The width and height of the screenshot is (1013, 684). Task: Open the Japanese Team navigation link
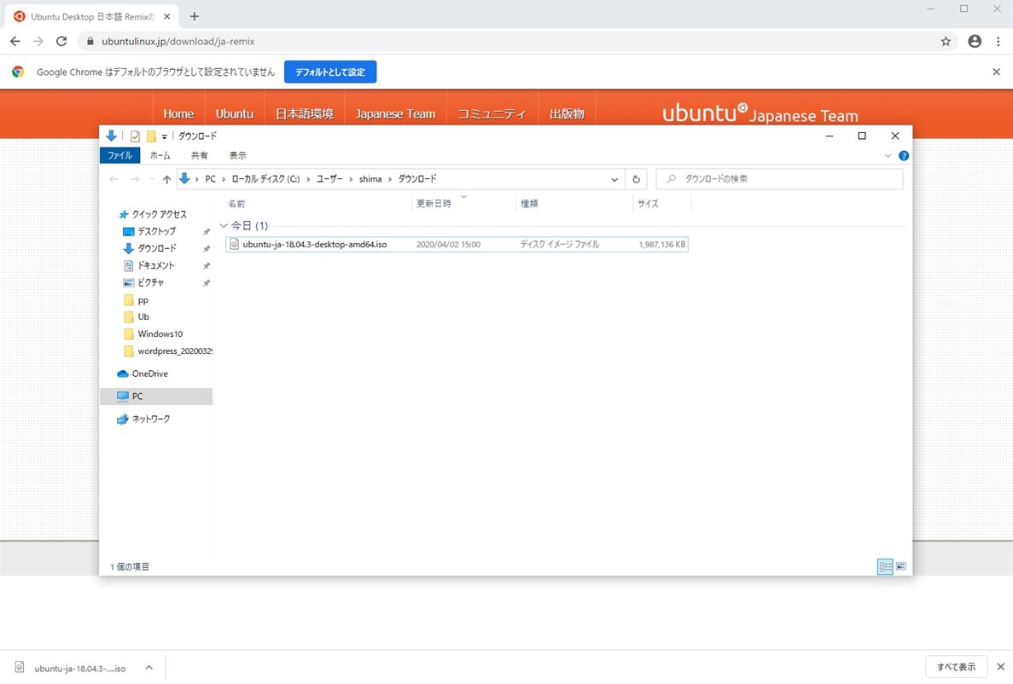coord(395,113)
